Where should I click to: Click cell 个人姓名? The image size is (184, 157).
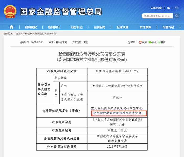coord(70,78)
